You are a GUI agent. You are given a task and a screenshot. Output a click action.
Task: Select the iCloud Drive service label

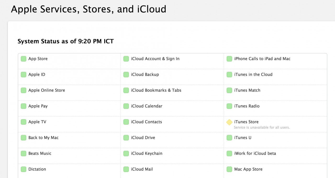[x=143, y=137]
